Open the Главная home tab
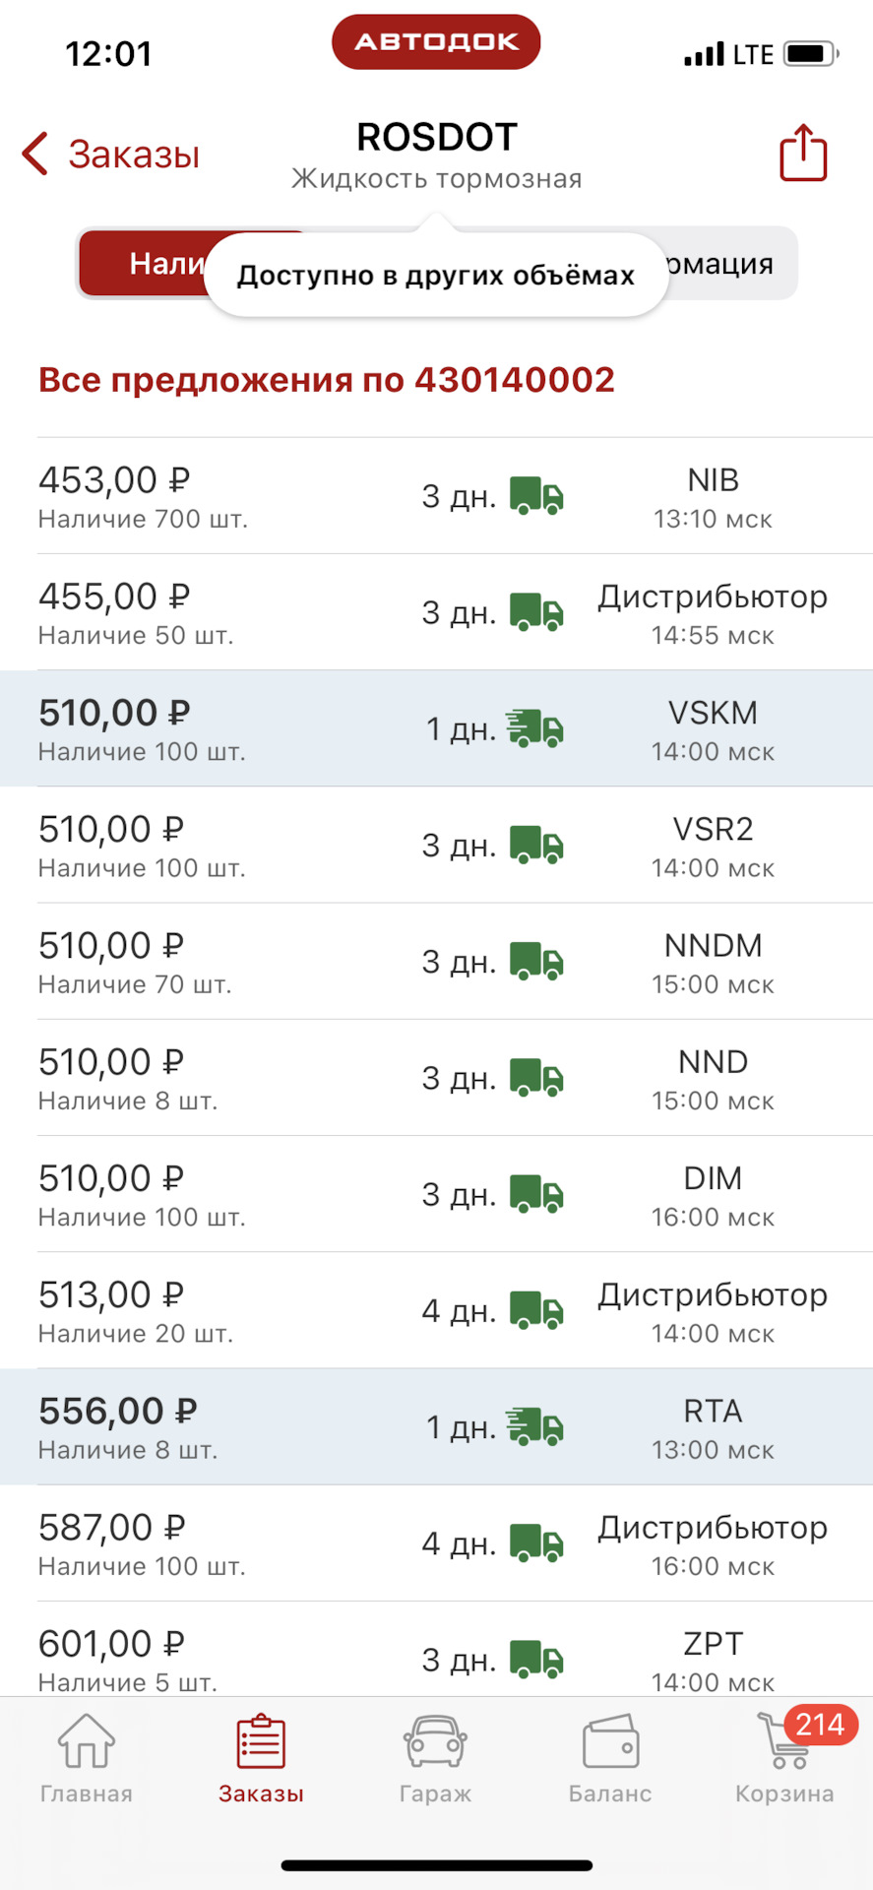Image resolution: width=873 pixels, height=1890 pixels. [x=87, y=1759]
